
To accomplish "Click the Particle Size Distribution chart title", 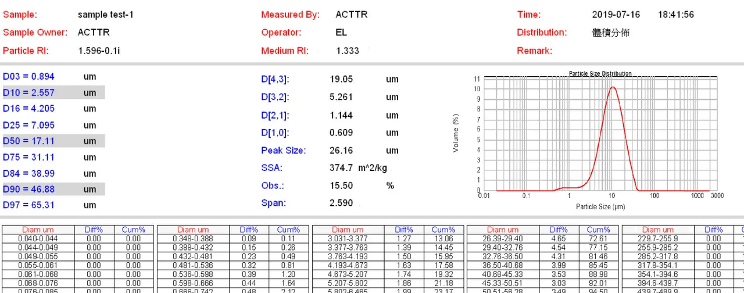I will [x=600, y=74].
